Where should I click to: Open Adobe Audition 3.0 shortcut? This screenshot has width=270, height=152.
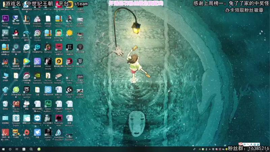click(x=5, y=33)
